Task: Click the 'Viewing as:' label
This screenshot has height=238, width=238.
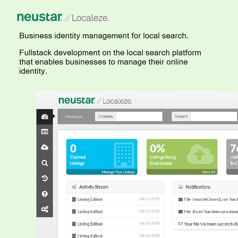Action: point(74,117)
